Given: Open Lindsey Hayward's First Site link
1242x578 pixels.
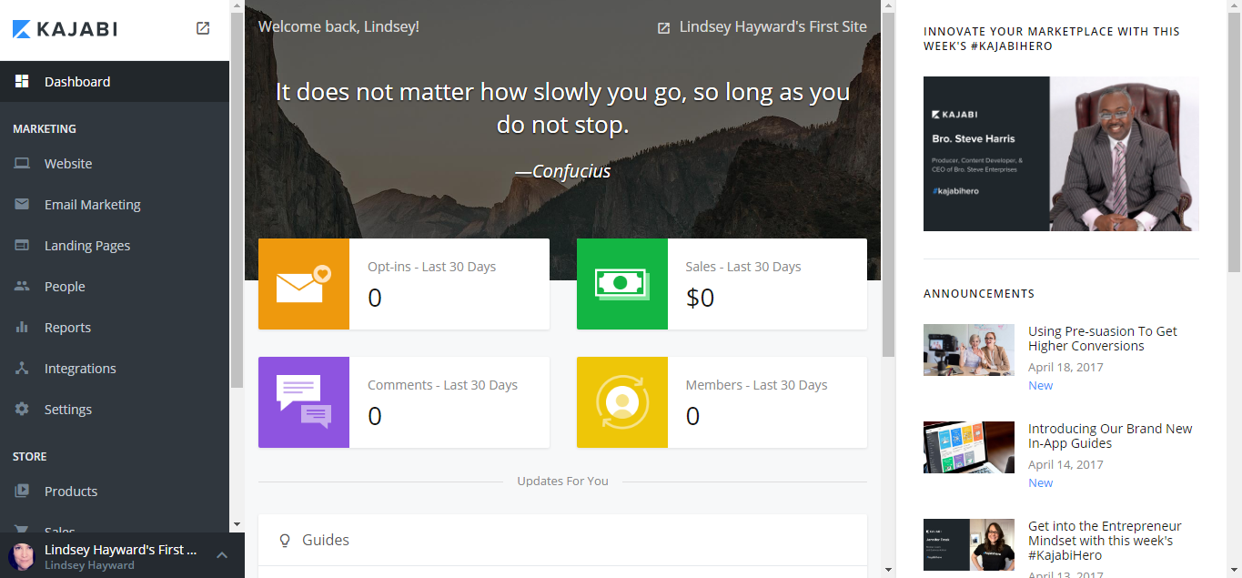Looking at the screenshot, I should (773, 27).
